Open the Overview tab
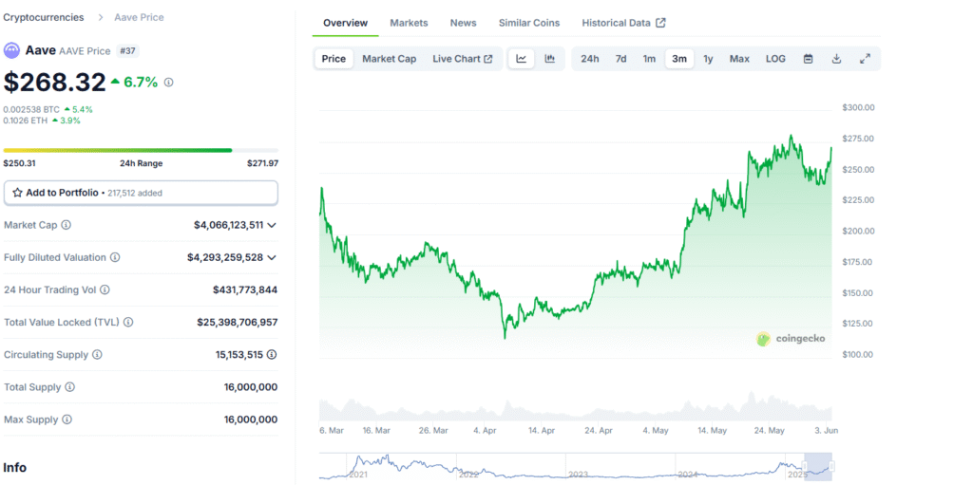The image size is (973, 485). click(x=346, y=23)
